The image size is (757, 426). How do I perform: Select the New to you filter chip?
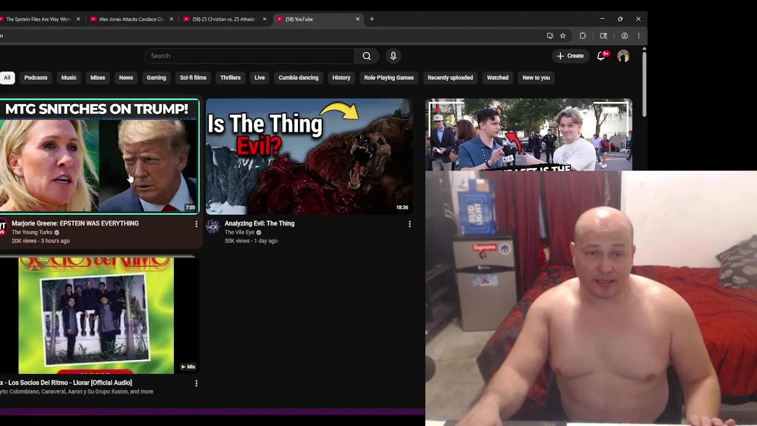[536, 78]
